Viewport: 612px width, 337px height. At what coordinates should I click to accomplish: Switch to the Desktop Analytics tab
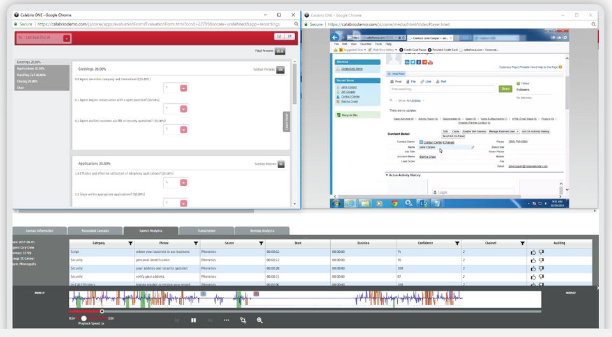click(262, 231)
